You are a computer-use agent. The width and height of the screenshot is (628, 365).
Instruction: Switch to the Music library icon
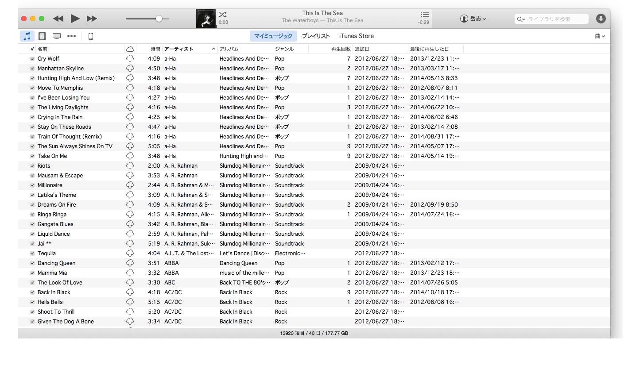(27, 36)
